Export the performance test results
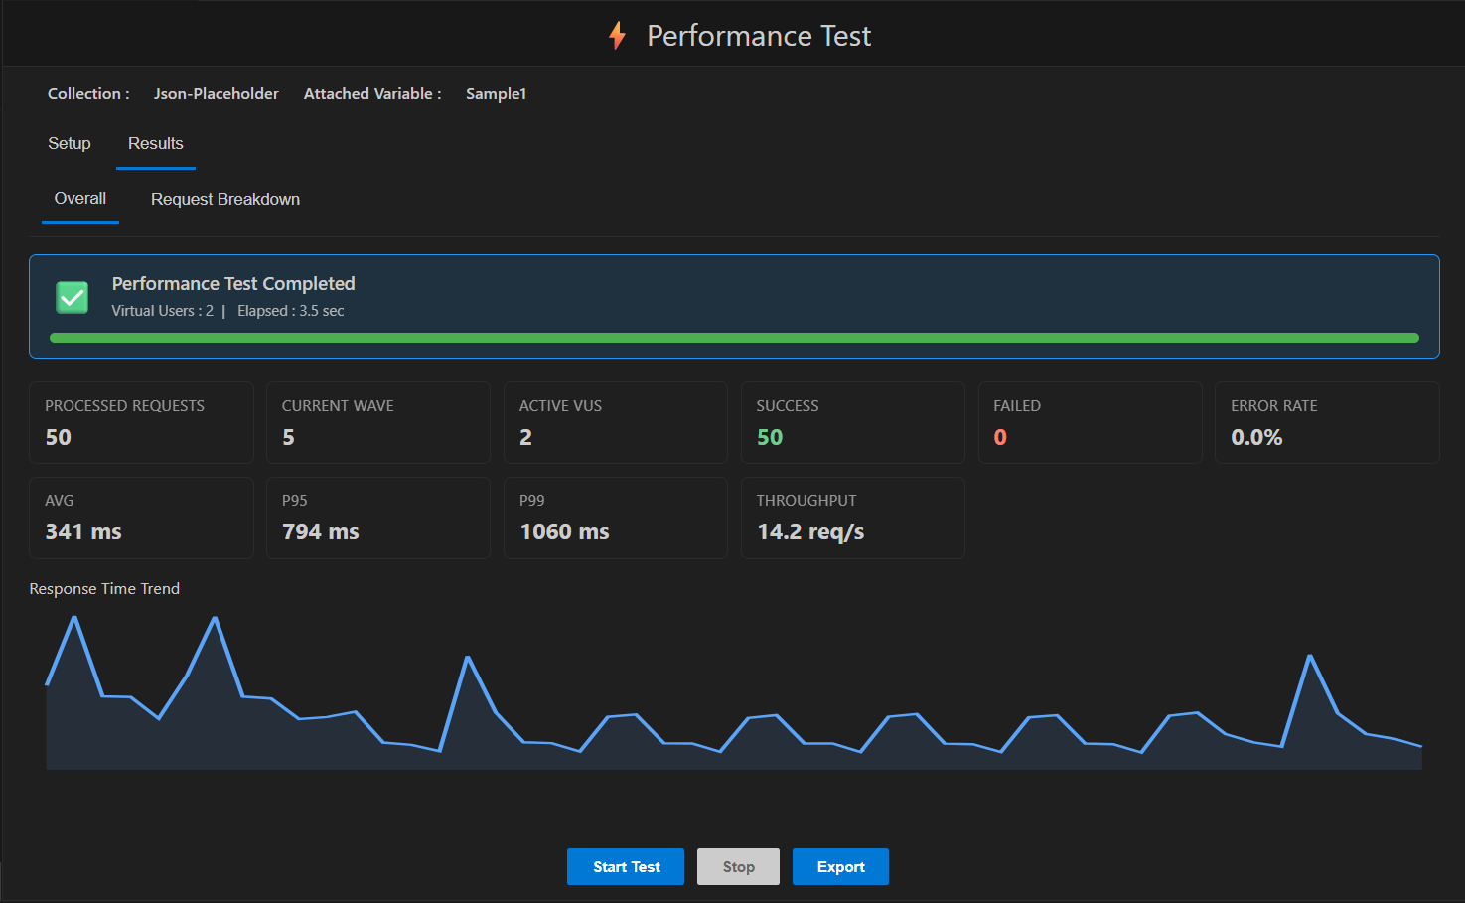The image size is (1465, 903). click(x=840, y=866)
